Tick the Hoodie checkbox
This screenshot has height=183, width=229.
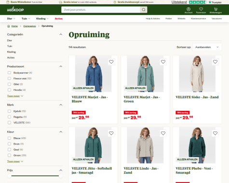[9, 90]
